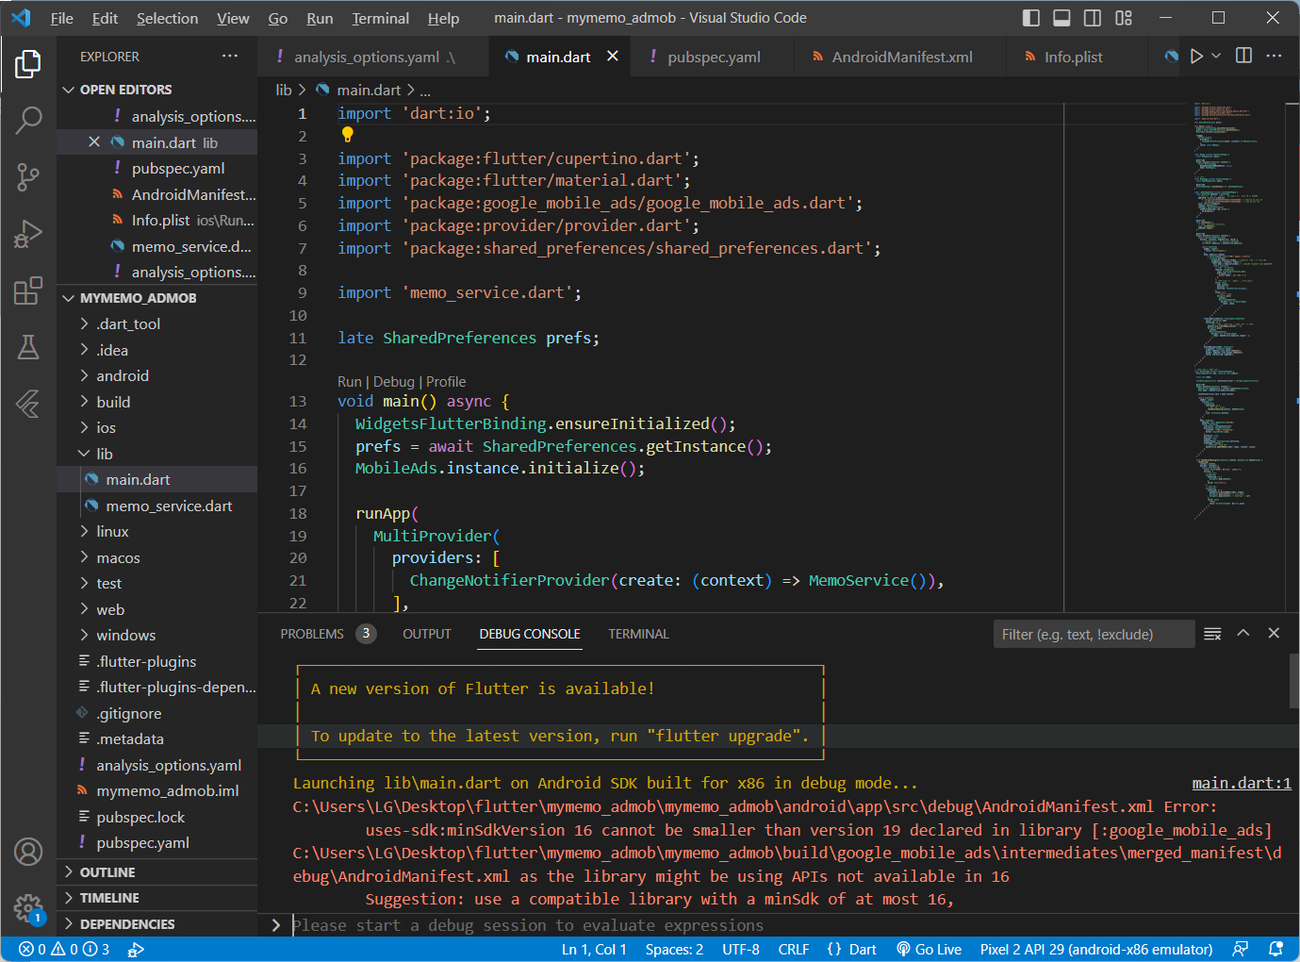Maximize the panel with chevron up
Viewport: 1300px width, 962px height.
[1243, 634]
